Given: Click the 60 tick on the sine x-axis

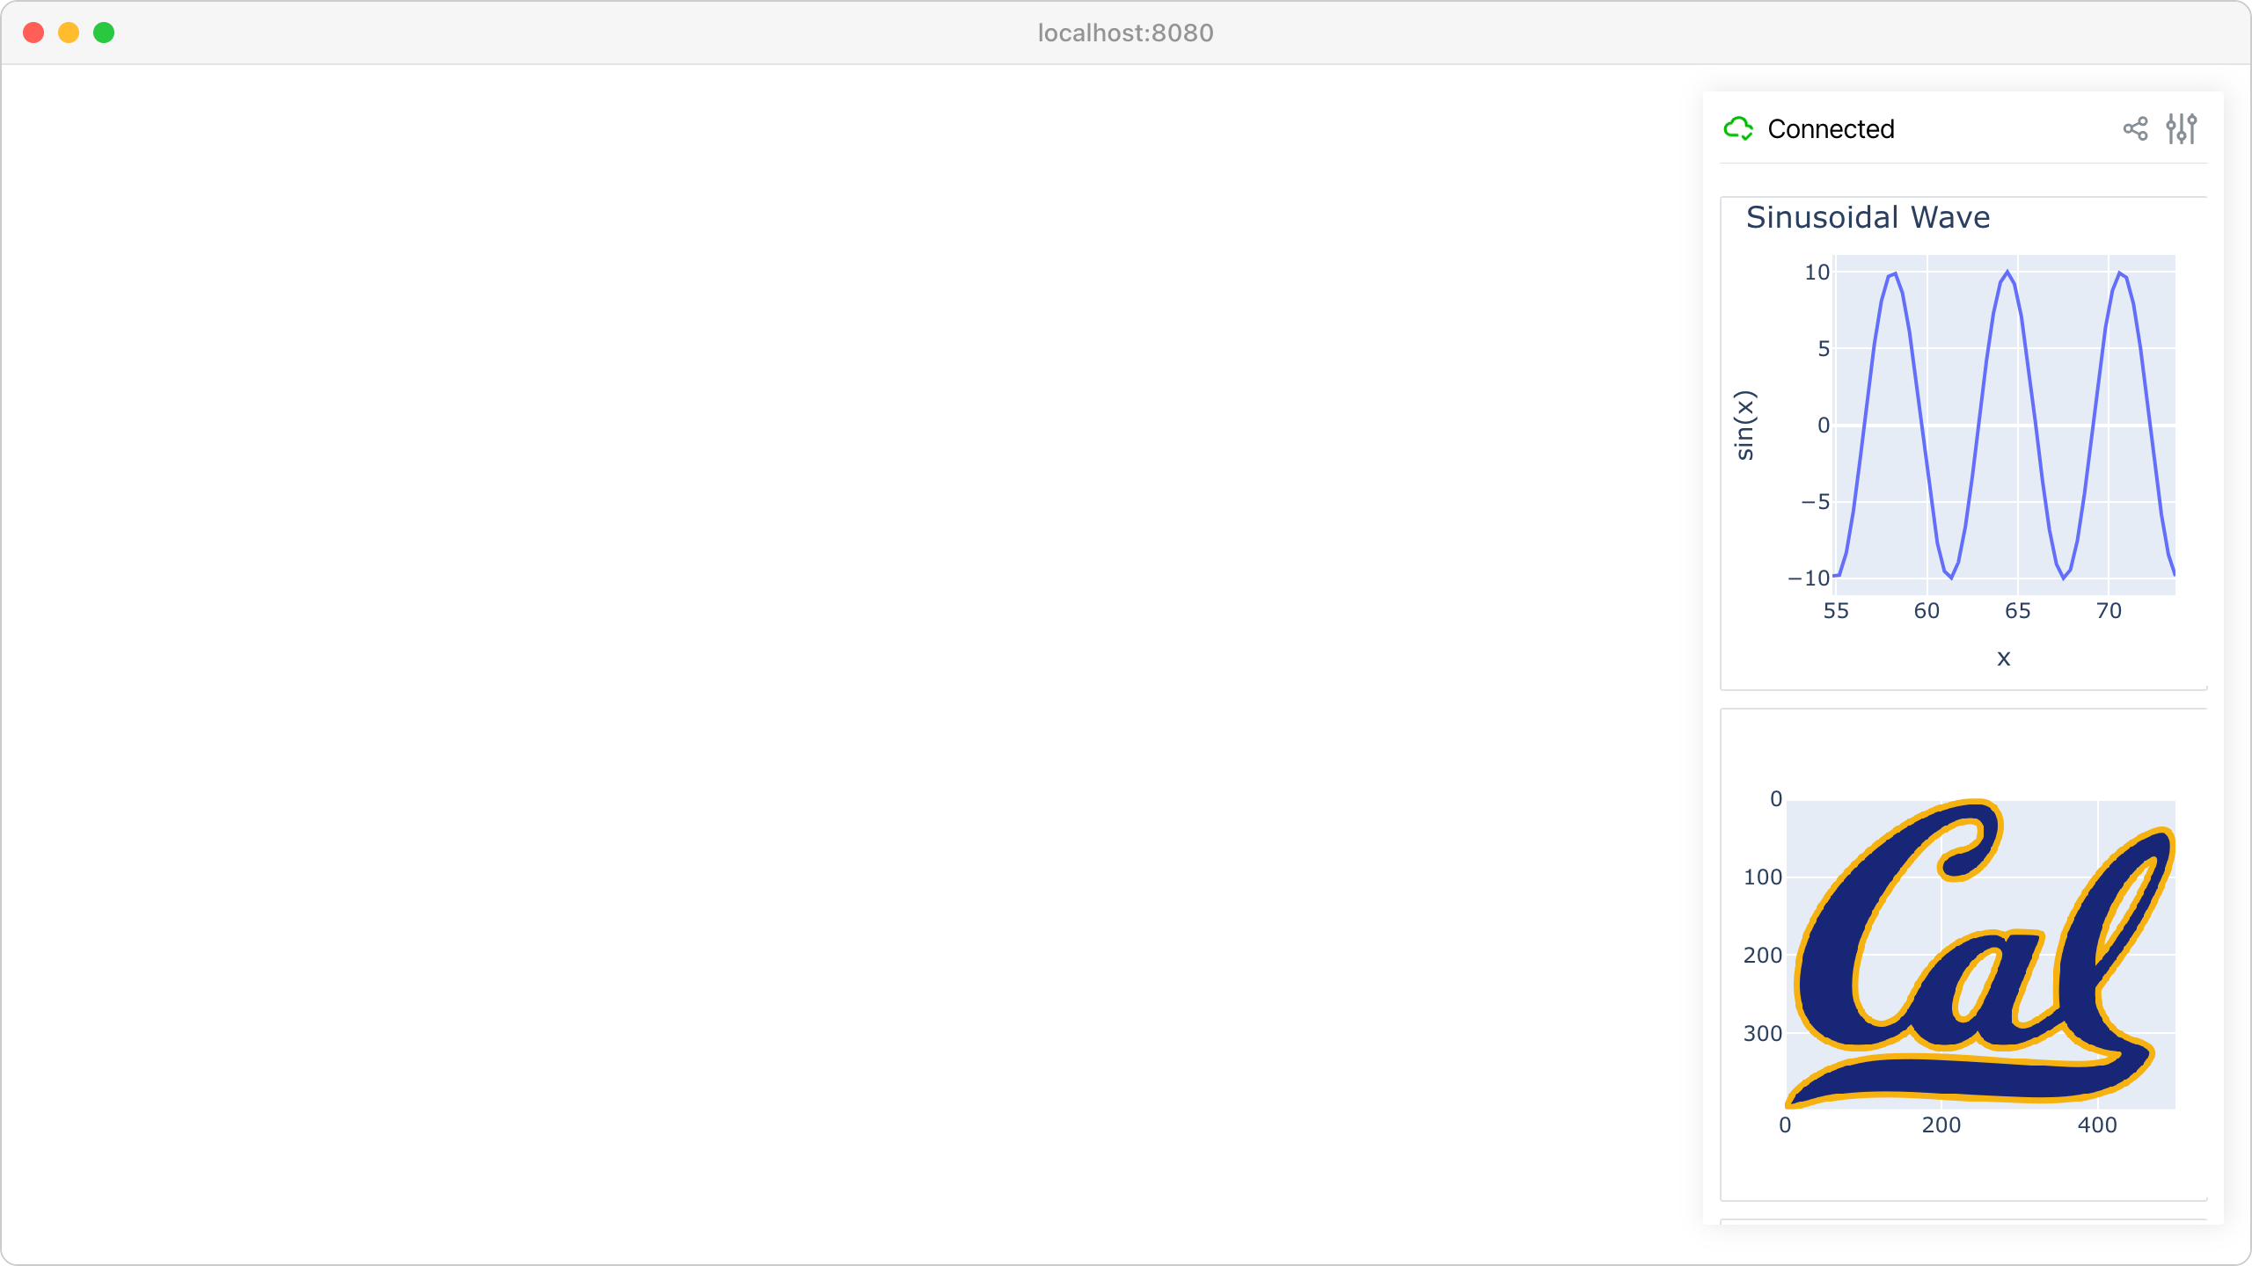Looking at the screenshot, I should point(1927,611).
